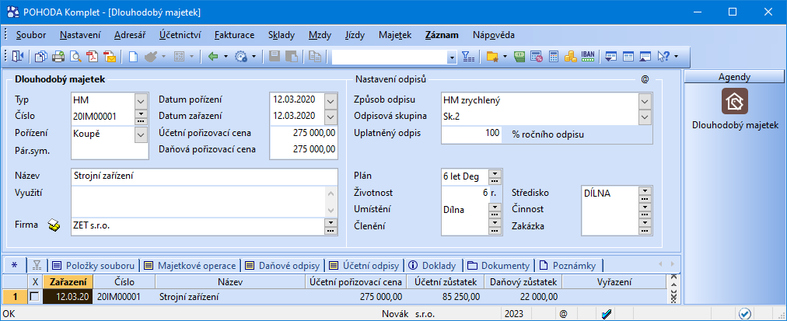
Task: Tick the X checkbox in row 1
Action: 34,297
